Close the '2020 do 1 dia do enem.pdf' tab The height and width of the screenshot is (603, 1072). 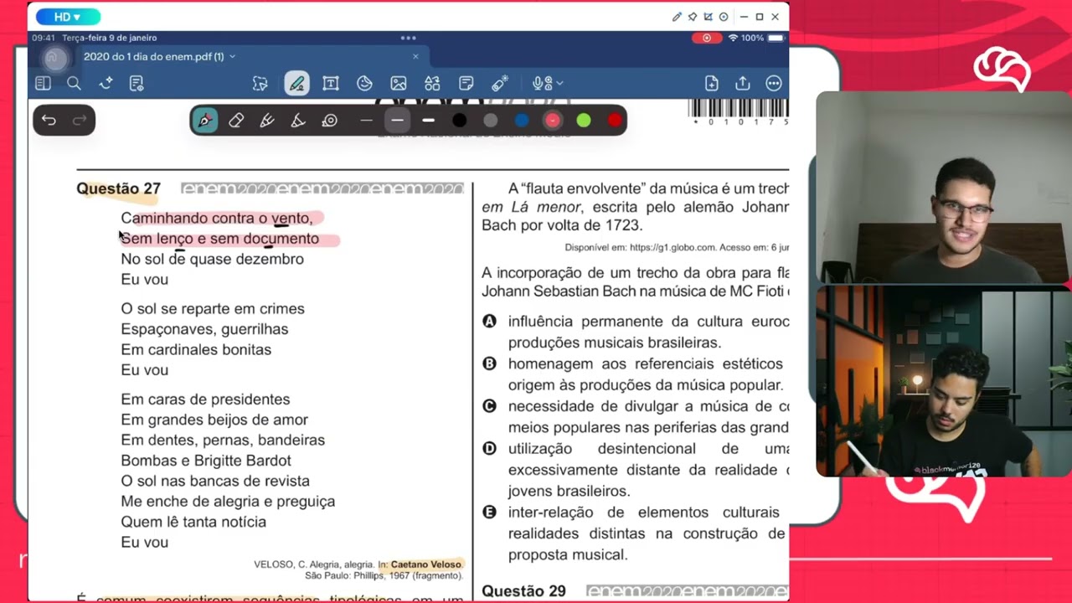coord(415,56)
